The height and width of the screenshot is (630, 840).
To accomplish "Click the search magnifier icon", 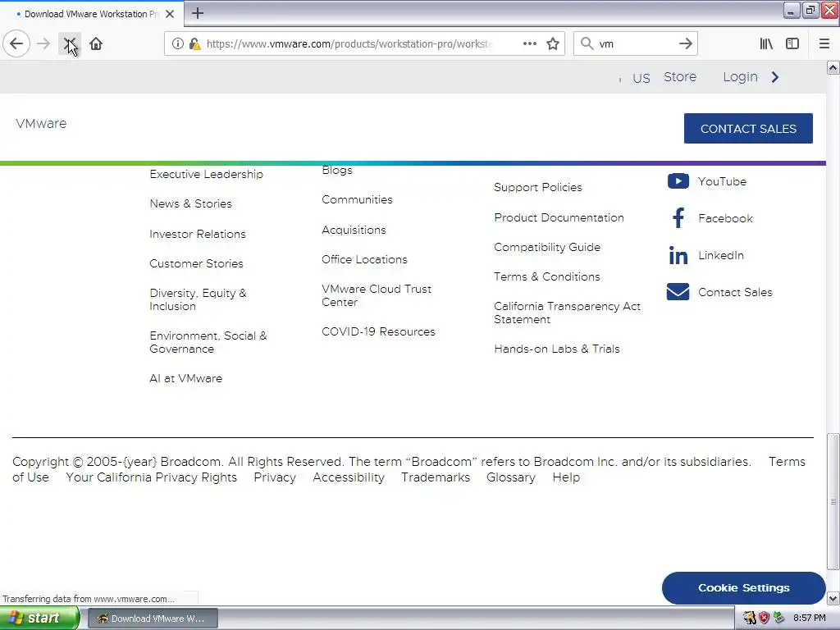I will click(587, 43).
